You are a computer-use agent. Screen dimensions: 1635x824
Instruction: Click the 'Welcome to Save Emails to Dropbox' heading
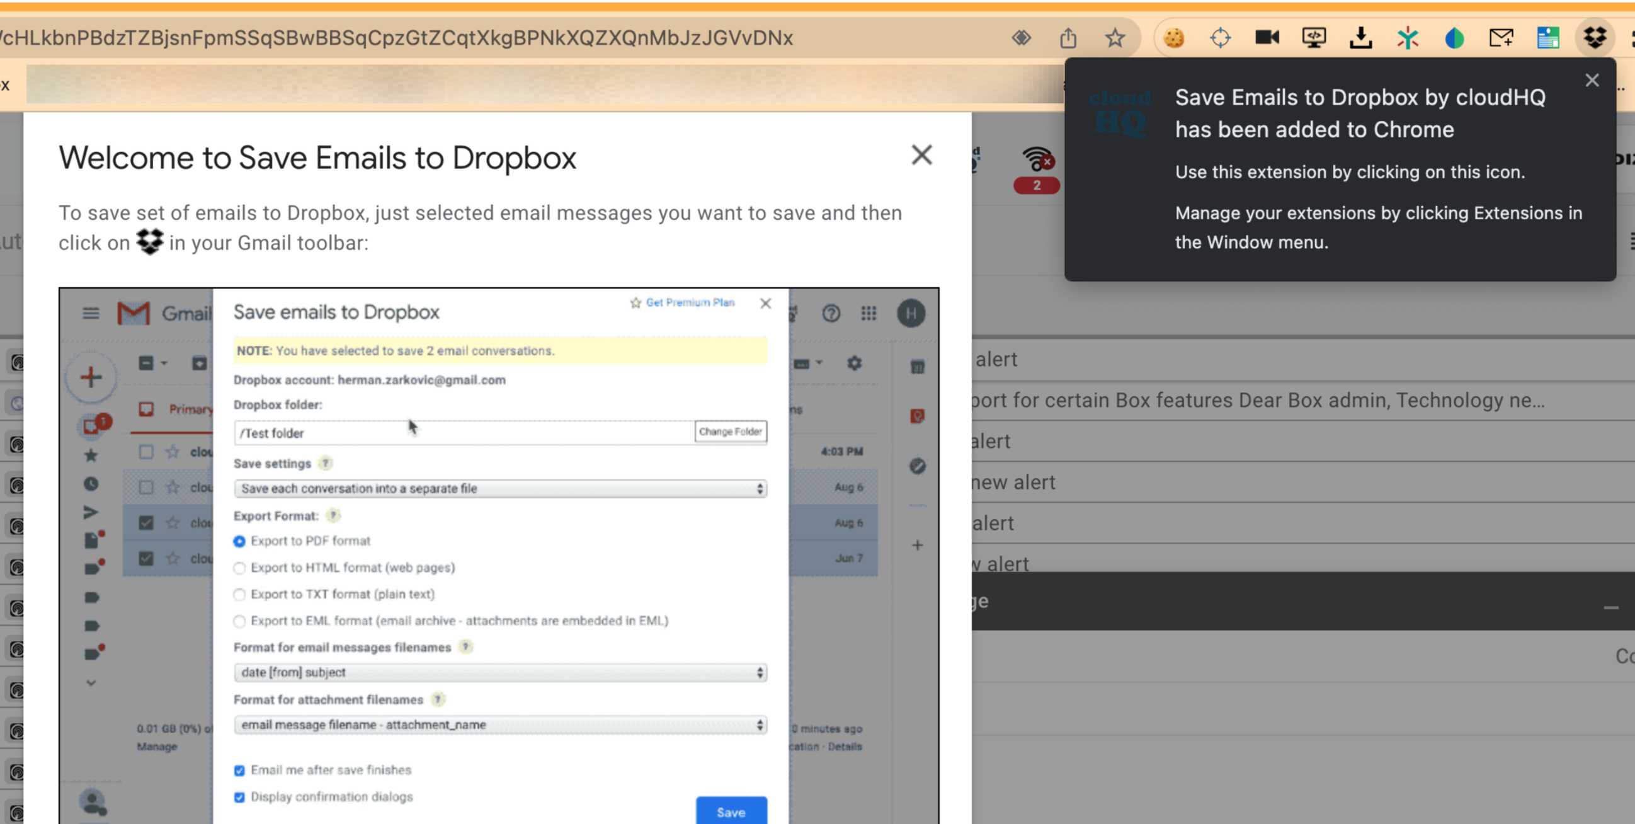click(317, 157)
